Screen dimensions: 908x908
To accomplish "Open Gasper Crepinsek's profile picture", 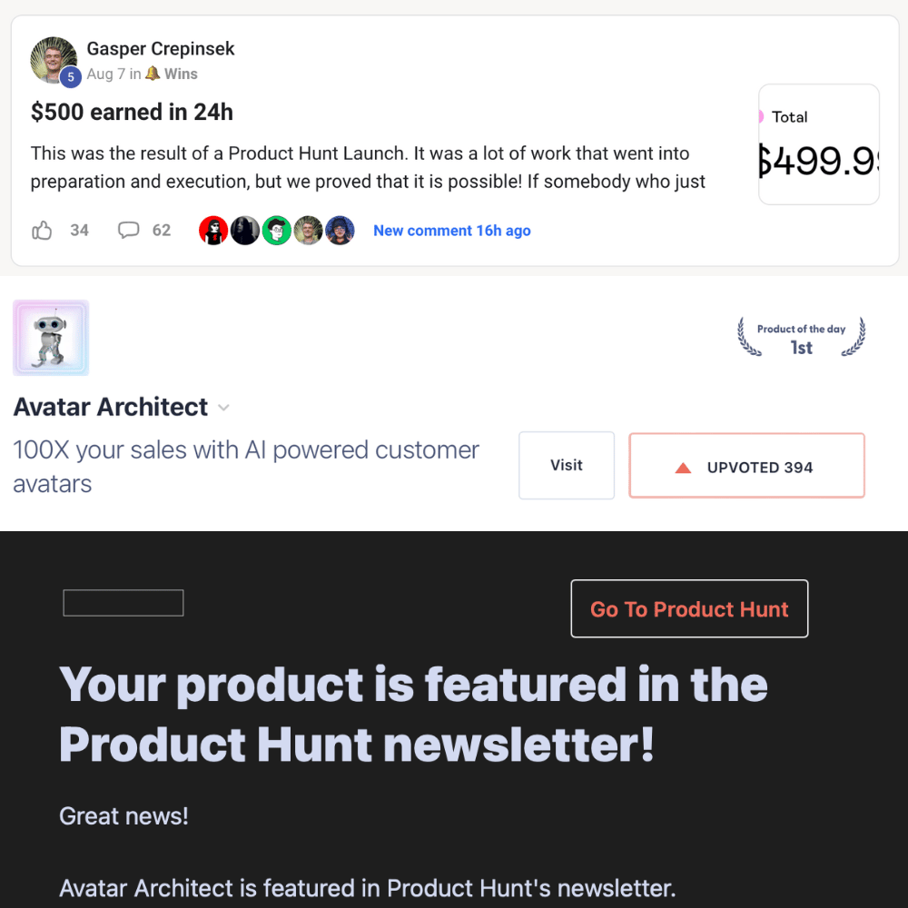I will 53,60.
